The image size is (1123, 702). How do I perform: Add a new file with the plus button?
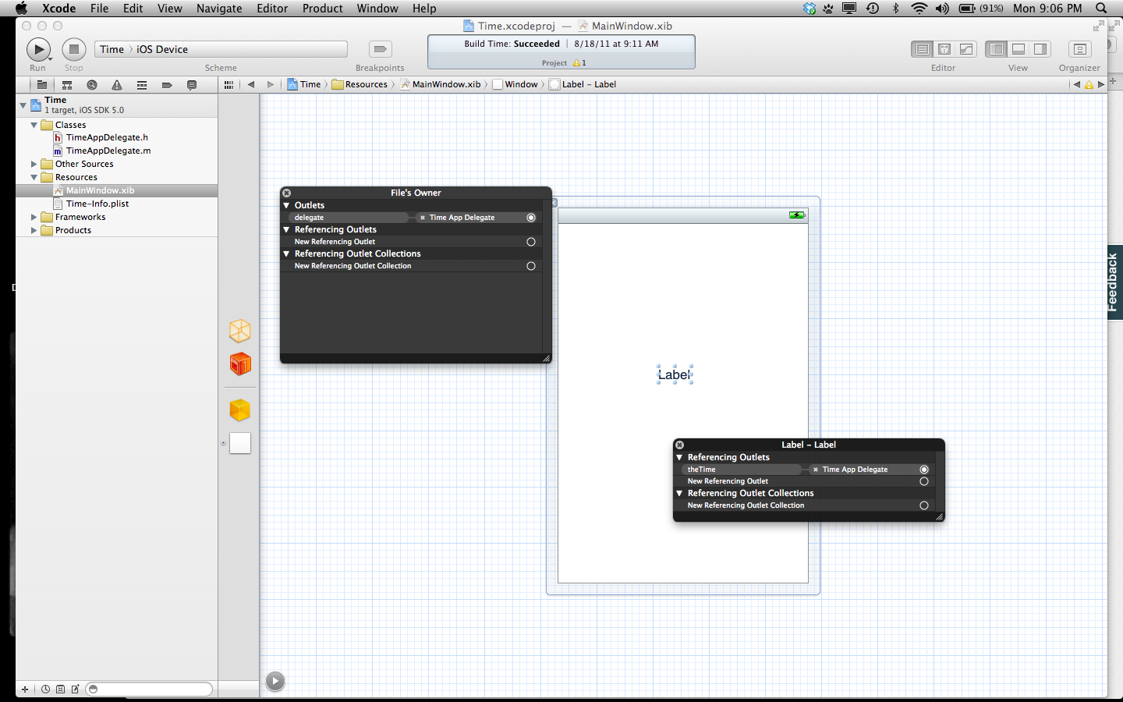(25, 689)
